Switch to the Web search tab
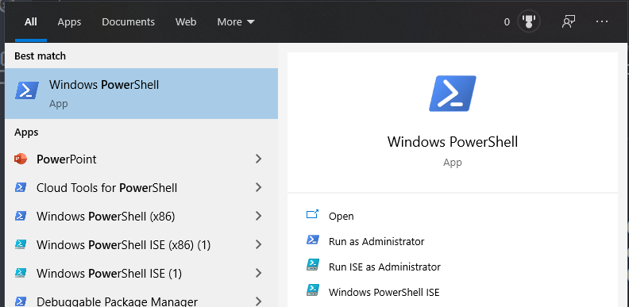 coord(186,21)
